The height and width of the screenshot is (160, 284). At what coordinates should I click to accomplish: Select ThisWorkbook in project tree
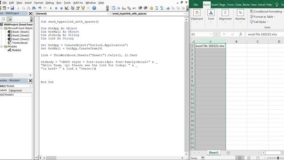(20, 43)
